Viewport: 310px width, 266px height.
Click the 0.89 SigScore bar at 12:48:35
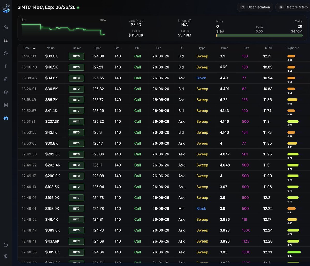(x=294, y=252)
